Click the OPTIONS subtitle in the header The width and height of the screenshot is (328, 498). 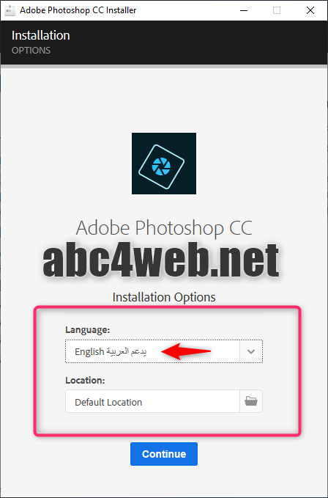pyautogui.click(x=31, y=51)
